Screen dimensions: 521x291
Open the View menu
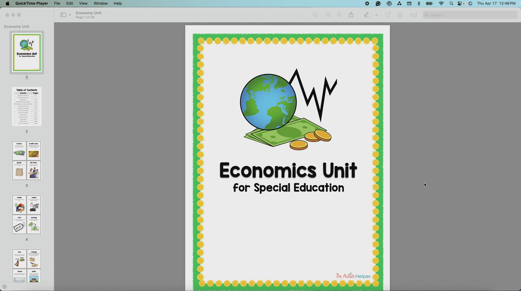pos(83,3)
